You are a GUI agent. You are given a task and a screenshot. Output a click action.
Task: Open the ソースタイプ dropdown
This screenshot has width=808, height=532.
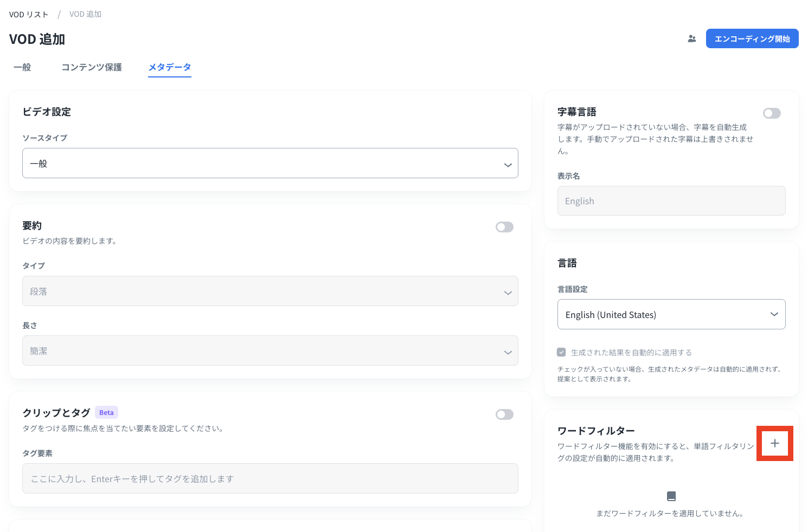[270, 163]
